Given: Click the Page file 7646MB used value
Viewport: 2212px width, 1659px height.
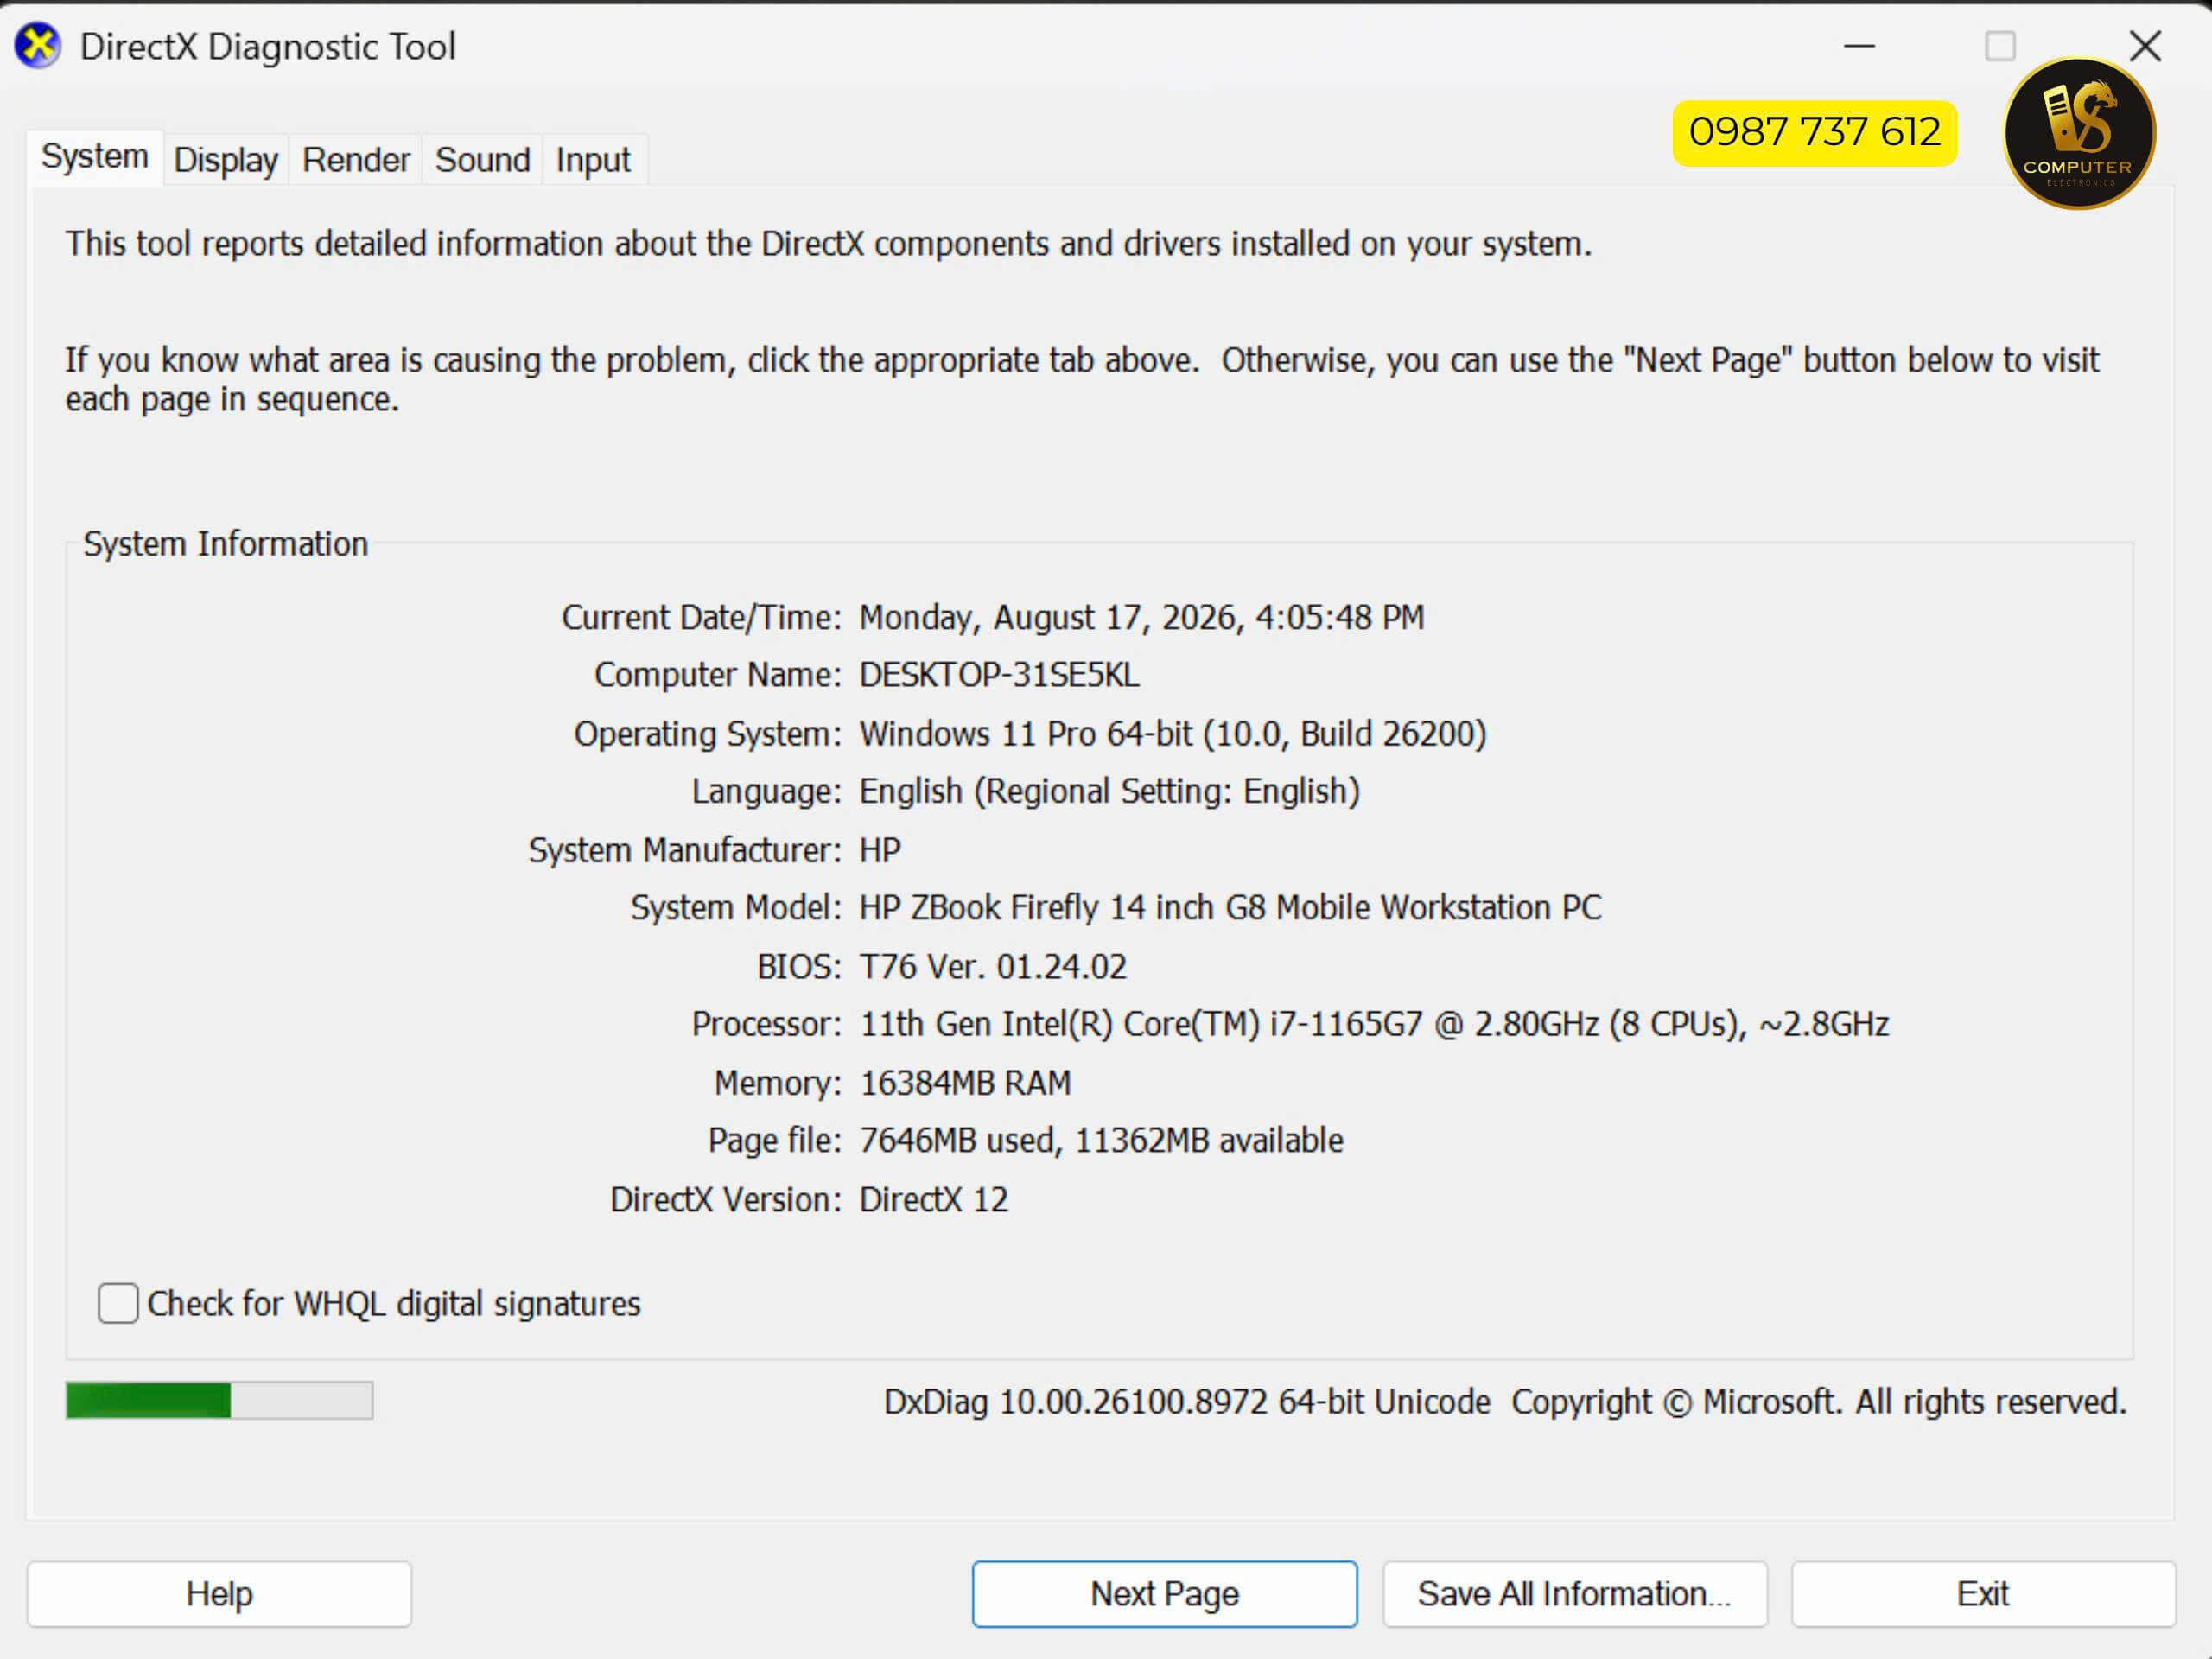Looking at the screenshot, I should tap(1101, 1140).
